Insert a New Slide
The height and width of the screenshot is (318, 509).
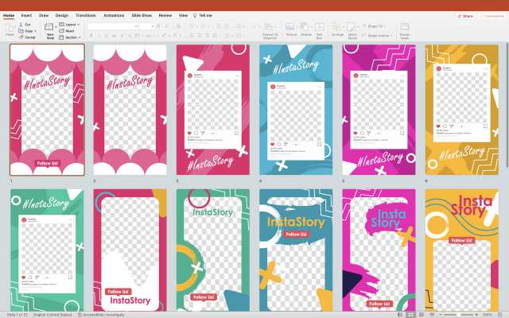tap(50, 29)
